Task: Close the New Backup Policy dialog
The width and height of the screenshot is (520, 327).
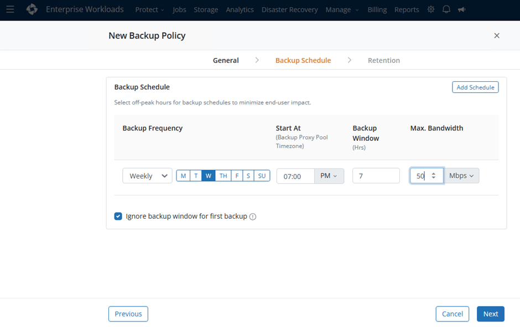Action: tap(496, 35)
